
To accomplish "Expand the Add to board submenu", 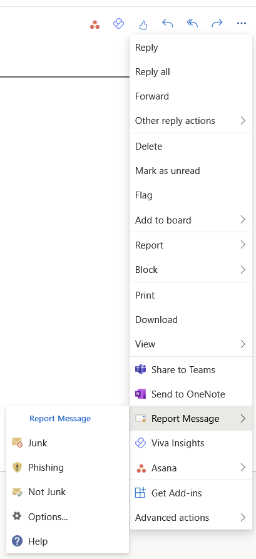I will coord(191,220).
